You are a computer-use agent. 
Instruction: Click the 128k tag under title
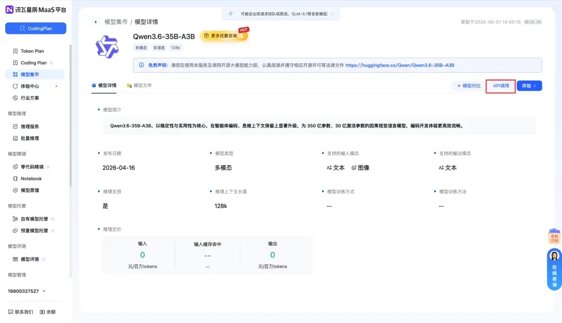click(x=175, y=48)
